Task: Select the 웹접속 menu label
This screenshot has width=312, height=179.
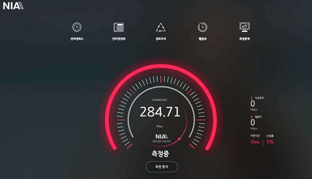Action: click(x=202, y=39)
